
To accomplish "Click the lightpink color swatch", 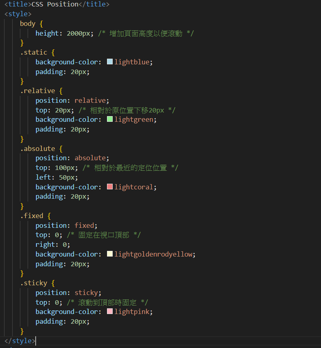I will click(110, 312).
